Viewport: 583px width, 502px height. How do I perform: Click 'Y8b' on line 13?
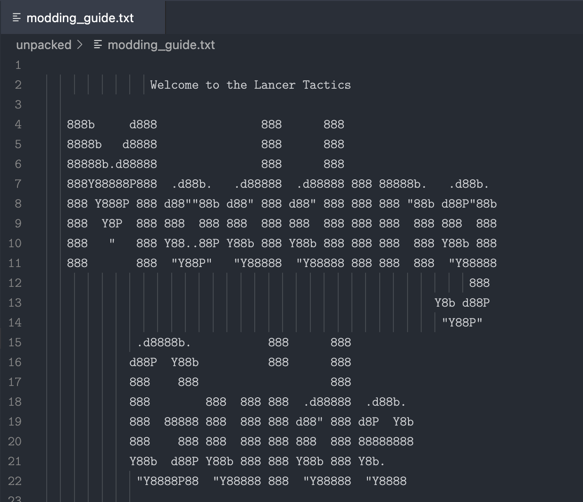pos(444,303)
